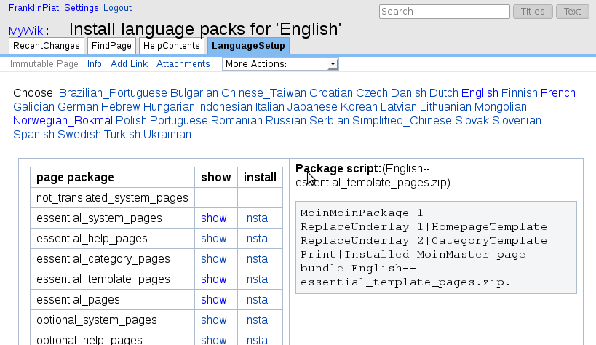Open the FindPage tab
The height and width of the screenshot is (345, 596).
click(x=111, y=46)
